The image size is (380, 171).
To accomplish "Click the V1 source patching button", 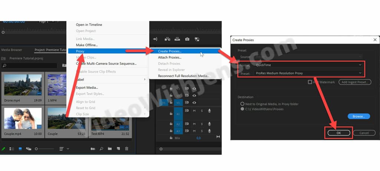I will [164, 103].
